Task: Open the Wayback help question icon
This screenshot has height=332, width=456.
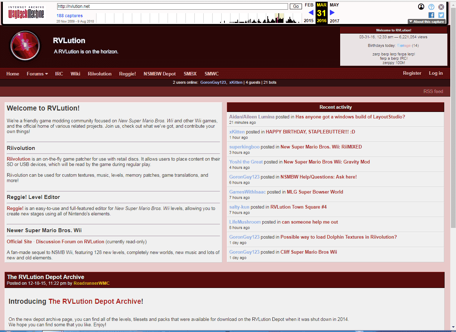Action: pyautogui.click(x=431, y=7)
